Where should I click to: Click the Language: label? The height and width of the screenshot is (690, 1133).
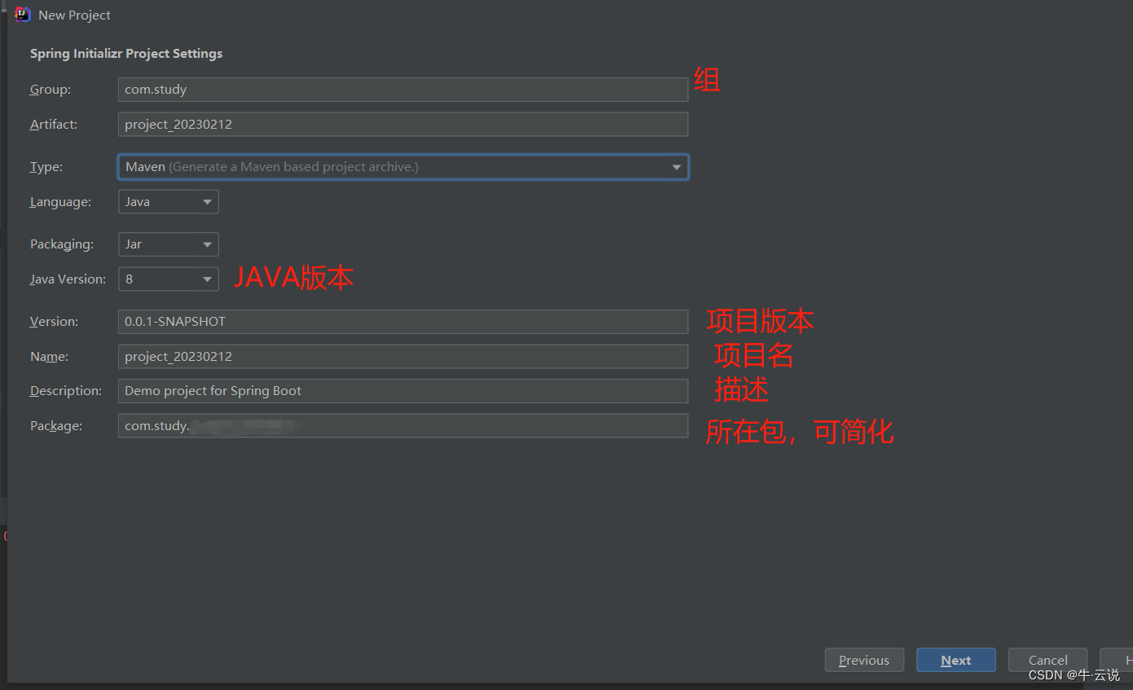pos(61,201)
